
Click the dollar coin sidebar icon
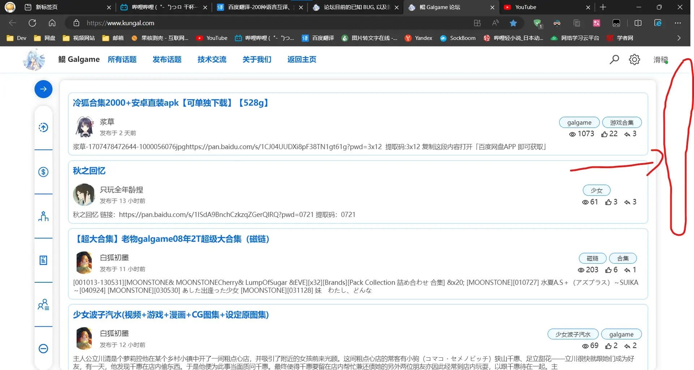[x=43, y=172]
